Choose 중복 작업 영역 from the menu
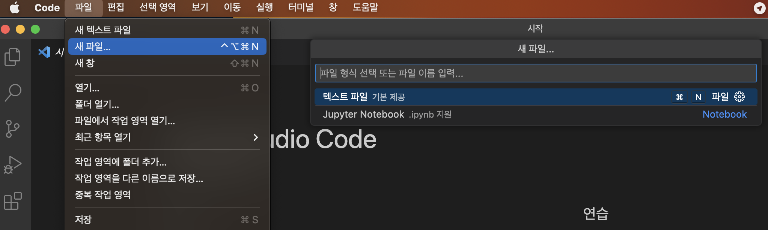 [x=167, y=195]
